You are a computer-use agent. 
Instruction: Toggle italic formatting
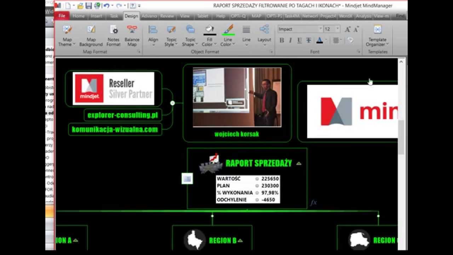tap(290, 40)
